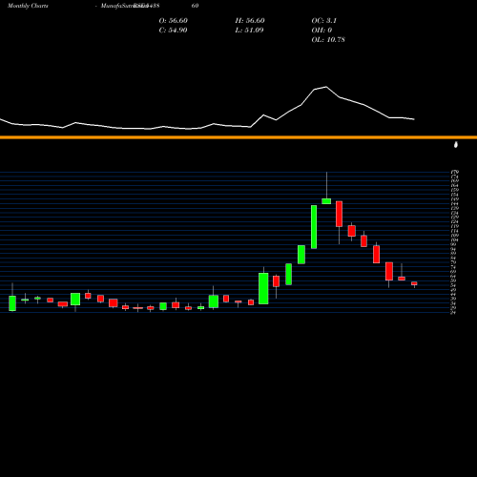Screen dimensions: 477x477
Task: Select the green candle with the longest upper wick
Action: [326, 201]
